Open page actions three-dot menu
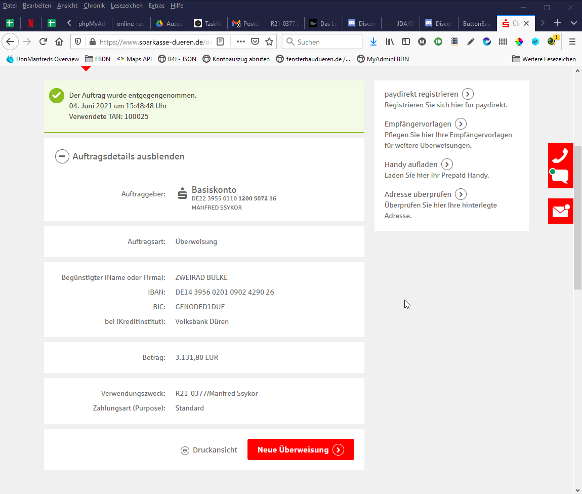Viewport: 582px width, 494px height. (241, 42)
